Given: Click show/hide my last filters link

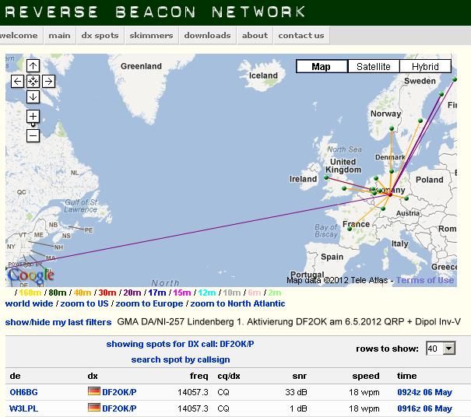Looking at the screenshot, I should tap(58, 322).
